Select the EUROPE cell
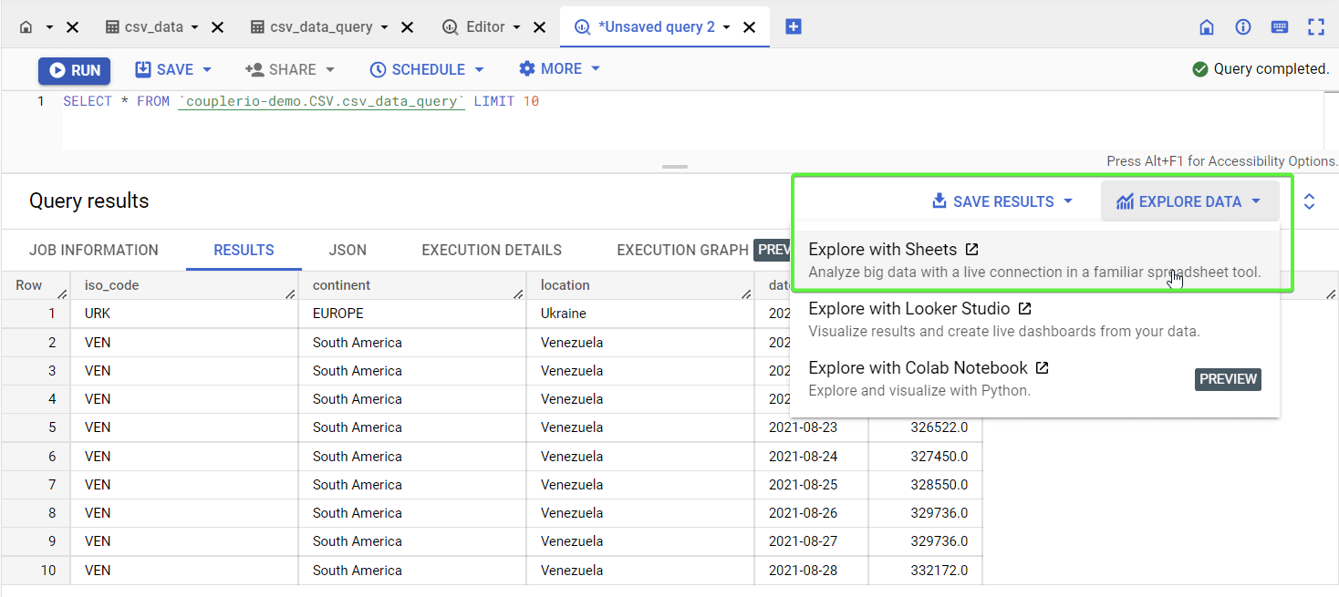 [x=412, y=314]
